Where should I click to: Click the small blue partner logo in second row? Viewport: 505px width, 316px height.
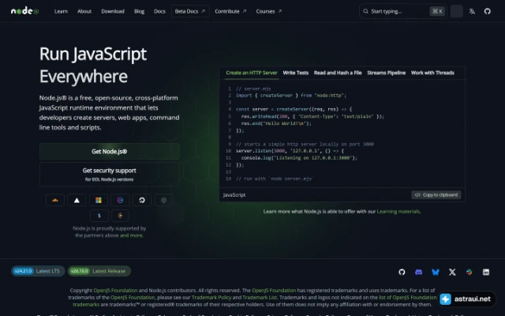click(x=99, y=216)
